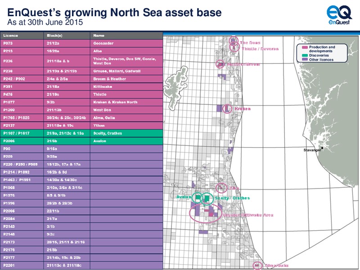This screenshot has width=360, height=270.
Task: Click "Avalon" in the table's Name column
Action: coord(126,141)
